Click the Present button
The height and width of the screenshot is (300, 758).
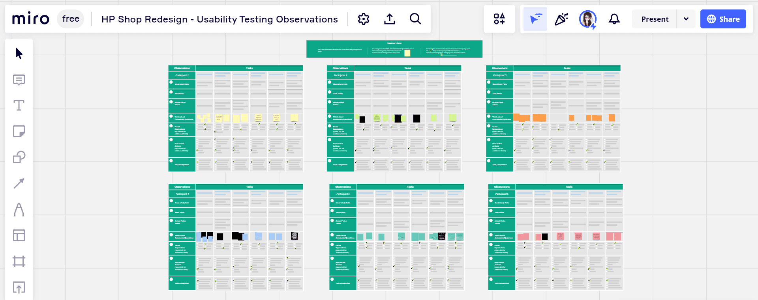pyautogui.click(x=655, y=19)
